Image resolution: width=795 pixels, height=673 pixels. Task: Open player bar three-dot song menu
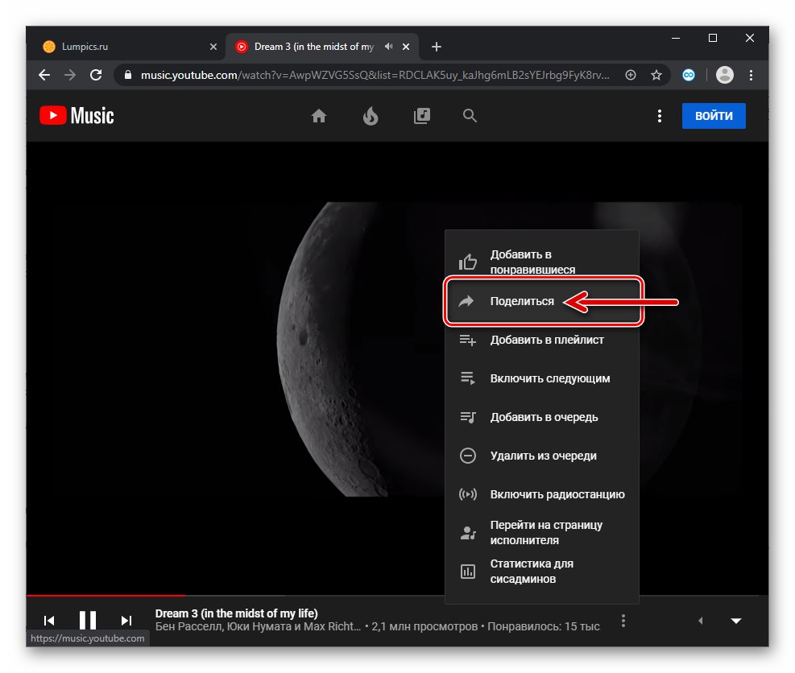(x=623, y=621)
